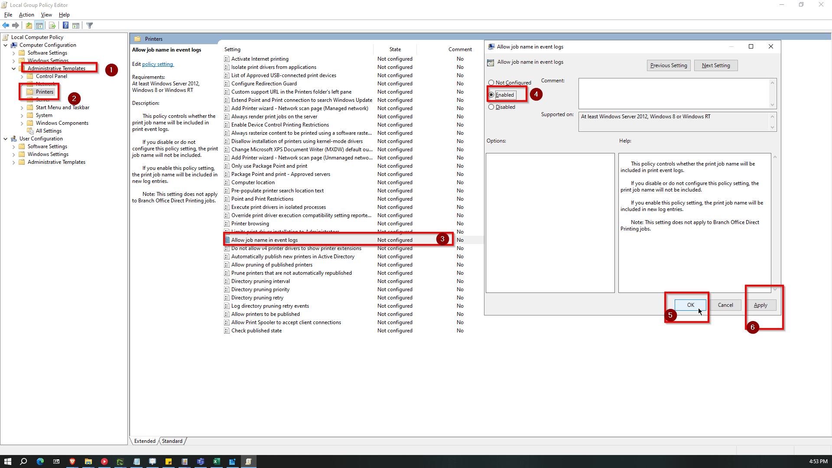Expand the Start Menu and Taskbar folder
This screenshot has width=832, height=468.
pos(22,107)
